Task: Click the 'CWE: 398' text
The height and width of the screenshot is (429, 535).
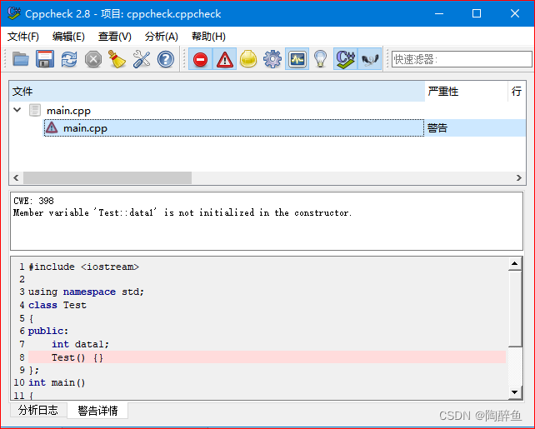Action: click(x=33, y=201)
